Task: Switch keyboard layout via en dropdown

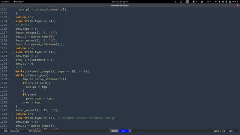Action: pyautogui.click(x=208, y=1)
